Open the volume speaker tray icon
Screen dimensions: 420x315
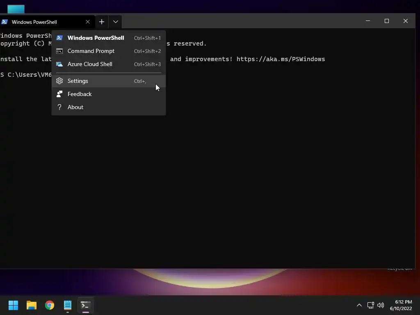pos(380,305)
